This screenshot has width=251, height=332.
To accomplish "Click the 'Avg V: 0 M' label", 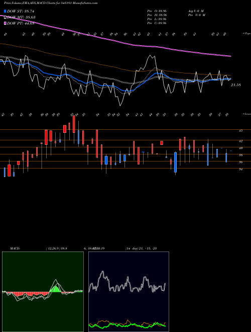I will coord(195,11).
